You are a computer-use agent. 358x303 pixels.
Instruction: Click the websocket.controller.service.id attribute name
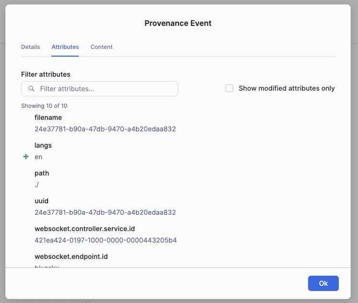[x=85, y=229]
